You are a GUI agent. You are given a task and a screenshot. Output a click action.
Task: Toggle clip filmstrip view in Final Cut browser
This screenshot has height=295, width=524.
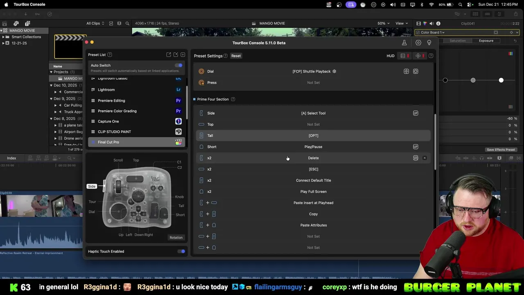(111, 23)
